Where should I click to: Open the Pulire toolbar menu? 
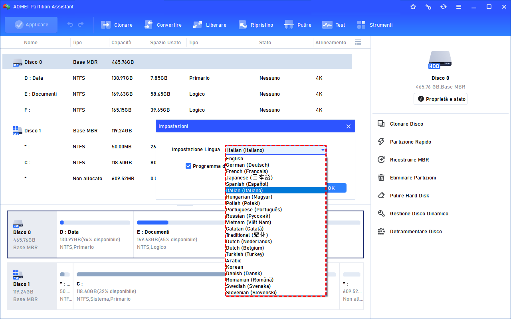(298, 25)
